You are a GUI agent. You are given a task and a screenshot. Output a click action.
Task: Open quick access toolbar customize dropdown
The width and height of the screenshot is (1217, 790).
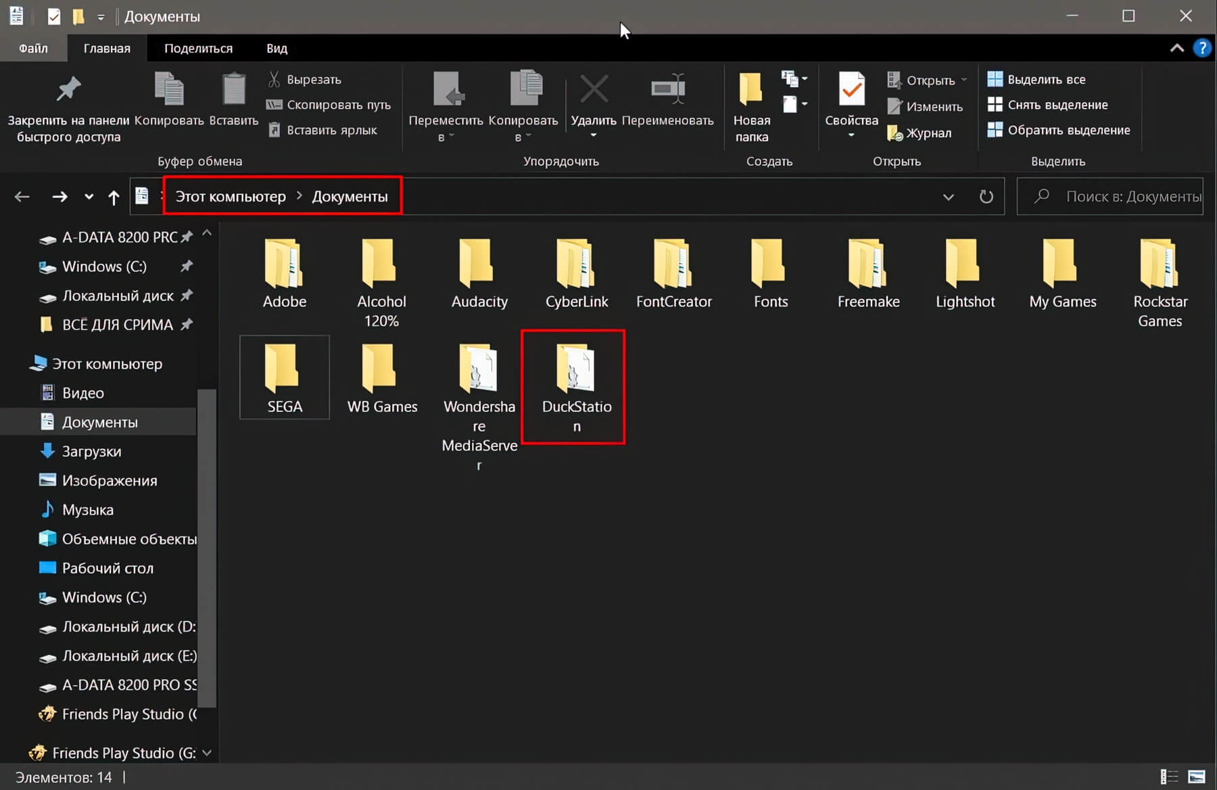[100, 17]
